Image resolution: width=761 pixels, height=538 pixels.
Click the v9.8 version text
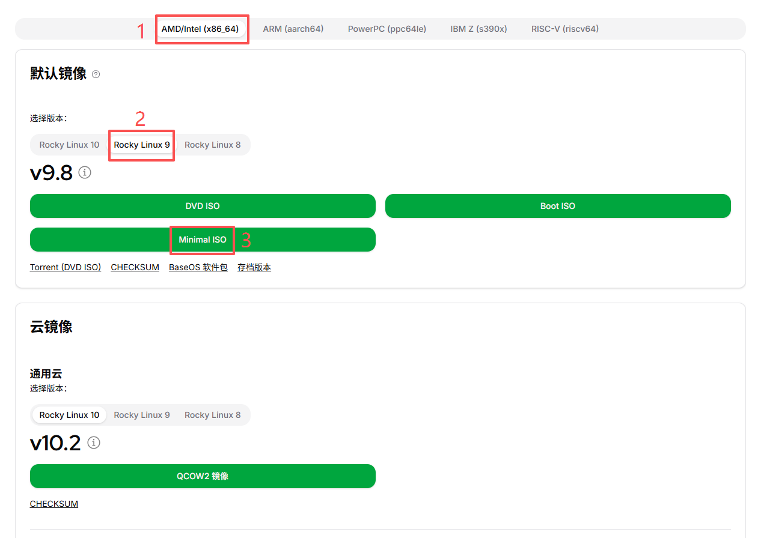point(52,173)
